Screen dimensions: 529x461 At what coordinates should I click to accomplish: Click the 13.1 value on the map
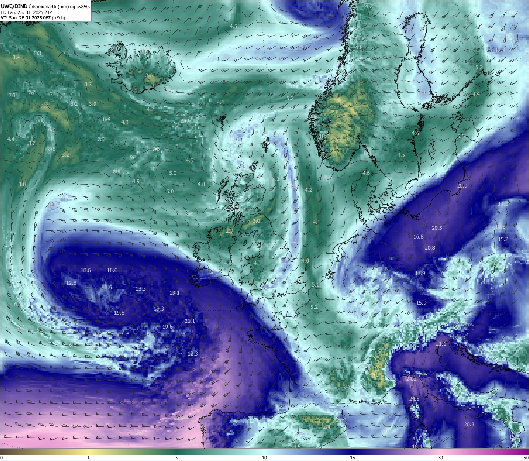[x=174, y=293]
